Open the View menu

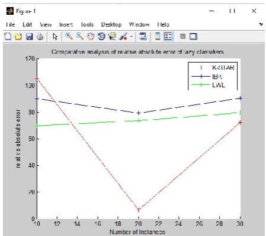pos(46,25)
